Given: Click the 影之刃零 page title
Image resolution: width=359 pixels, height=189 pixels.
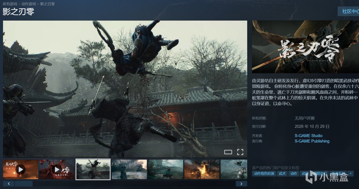Looking at the screenshot, I should tap(18, 12).
